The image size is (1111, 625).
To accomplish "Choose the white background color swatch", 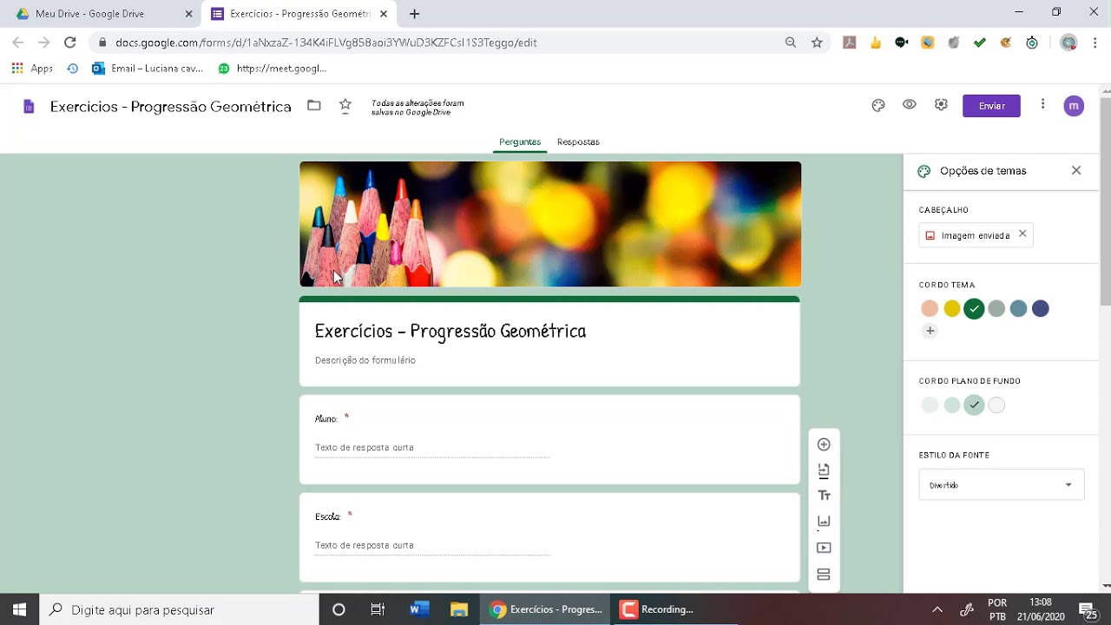I will pos(996,405).
